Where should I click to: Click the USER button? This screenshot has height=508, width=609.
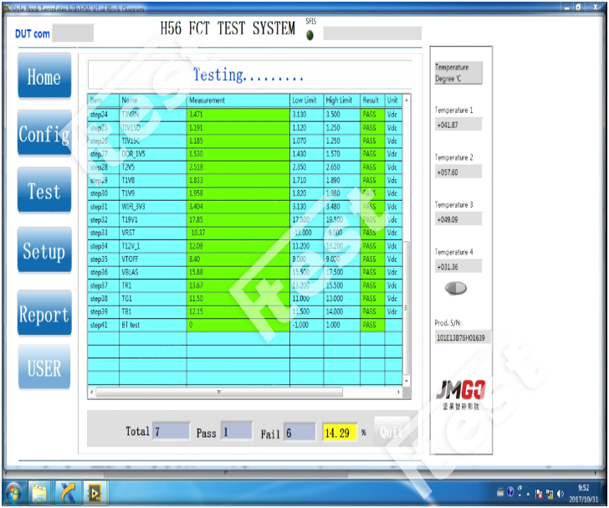coord(43,368)
